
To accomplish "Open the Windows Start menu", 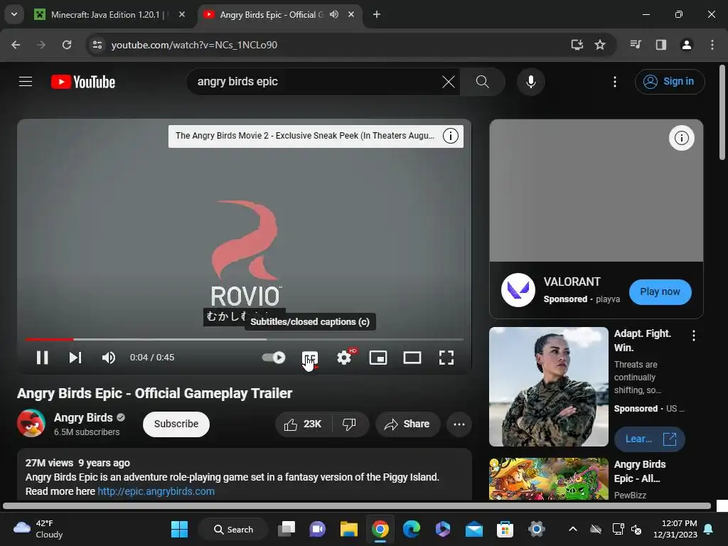I will click(x=179, y=529).
